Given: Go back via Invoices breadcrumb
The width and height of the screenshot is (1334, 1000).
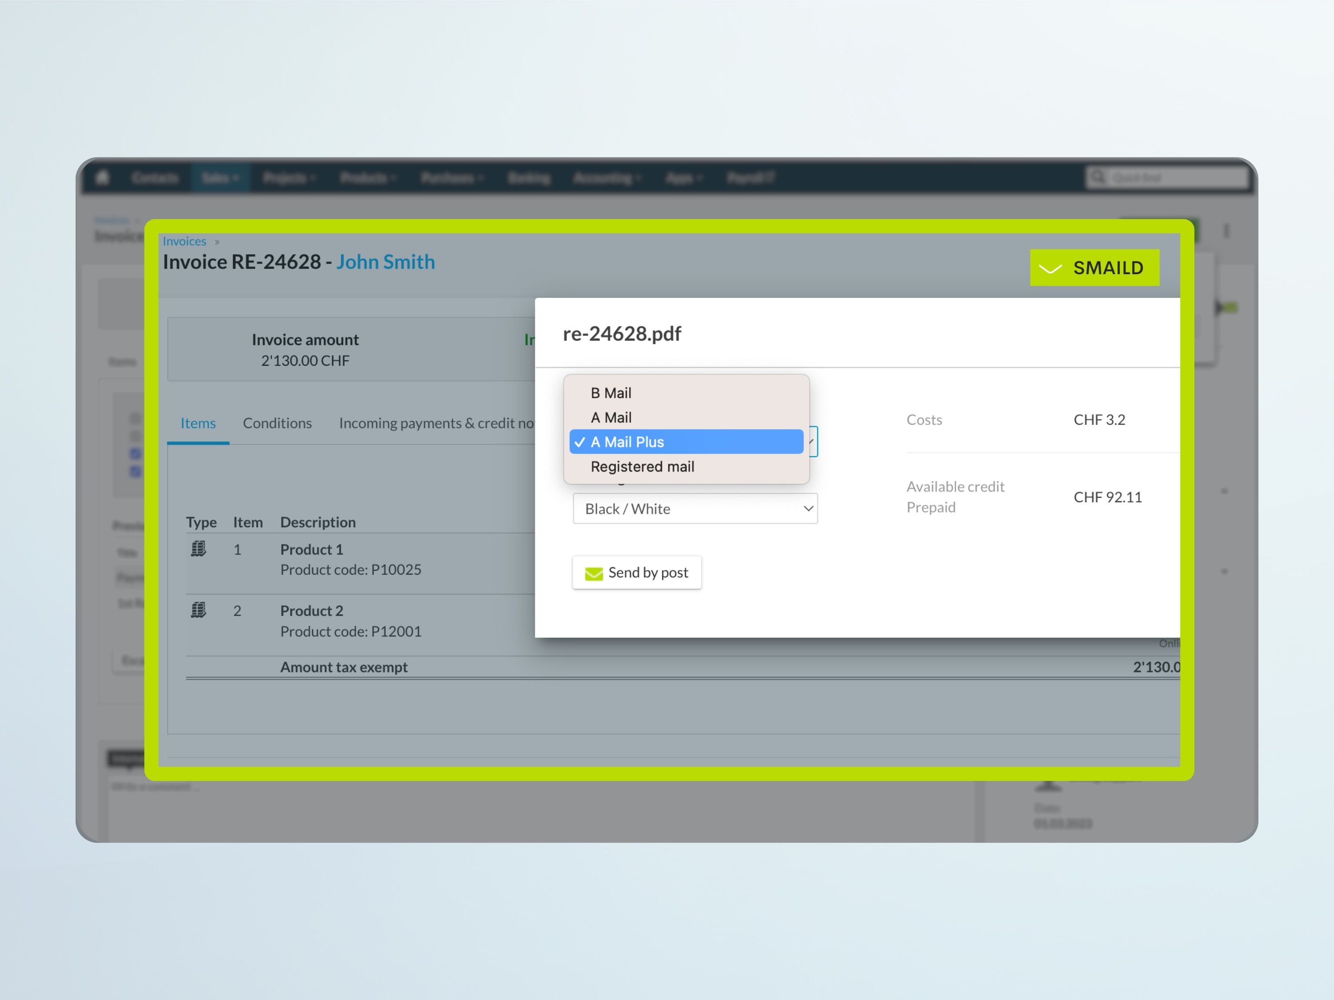Looking at the screenshot, I should pyautogui.click(x=184, y=241).
